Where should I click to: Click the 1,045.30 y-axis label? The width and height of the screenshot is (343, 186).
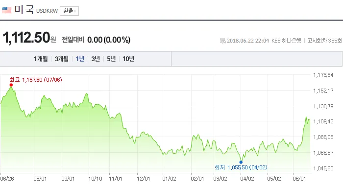pos(323,168)
